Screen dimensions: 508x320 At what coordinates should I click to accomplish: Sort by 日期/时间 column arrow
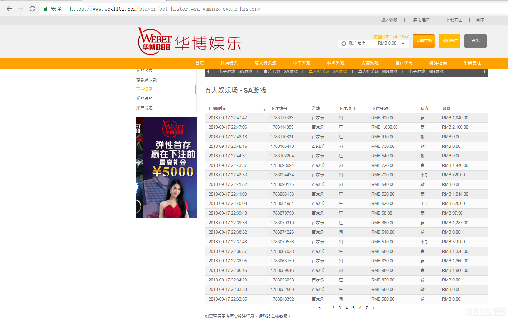pos(264,109)
